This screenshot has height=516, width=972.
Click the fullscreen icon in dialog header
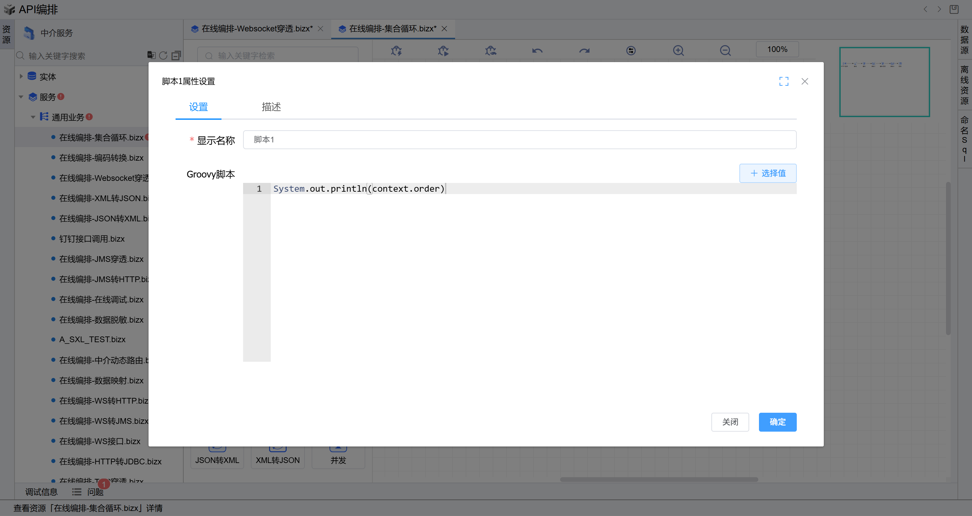[783, 81]
